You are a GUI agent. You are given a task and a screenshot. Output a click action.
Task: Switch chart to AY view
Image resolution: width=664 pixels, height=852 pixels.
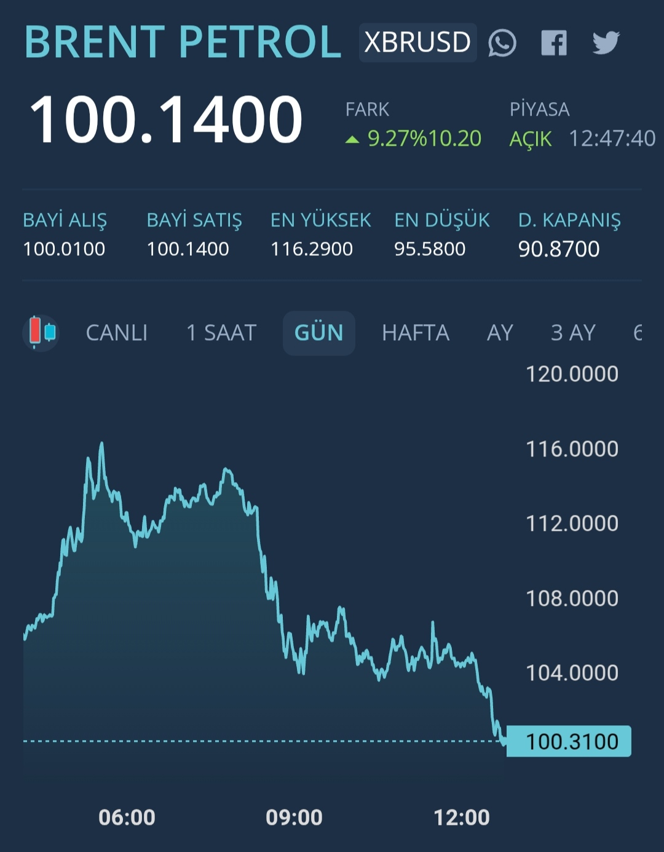click(x=500, y=333)
